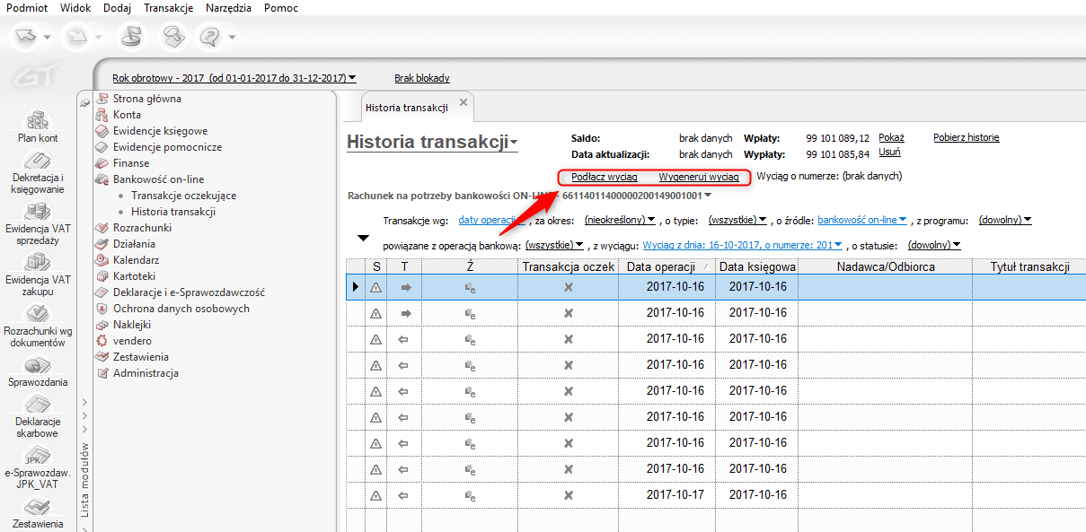1086x532 pixels.
Task: Open Ewidencja VAT sprzedaży module
Action: 38,225
